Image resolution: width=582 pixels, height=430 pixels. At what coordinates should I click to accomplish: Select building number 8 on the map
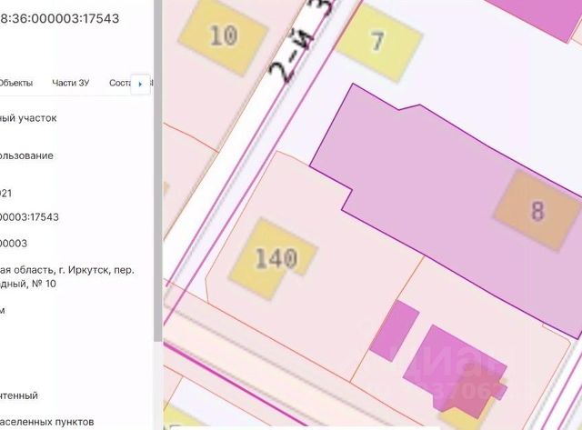(x=537, y=210)
